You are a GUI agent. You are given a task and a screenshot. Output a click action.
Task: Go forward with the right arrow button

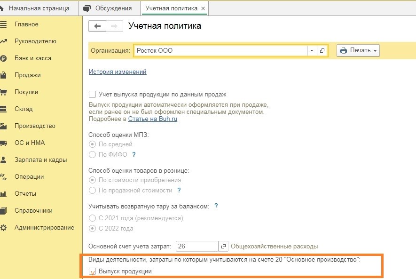[114, 26]
